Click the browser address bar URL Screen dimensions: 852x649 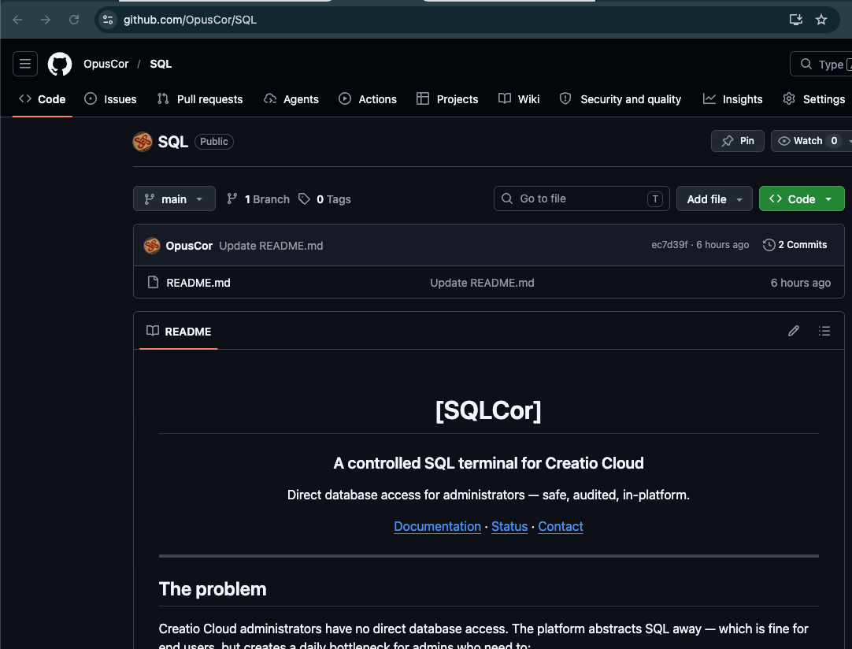pyautogui.click(x=190, y=20)
